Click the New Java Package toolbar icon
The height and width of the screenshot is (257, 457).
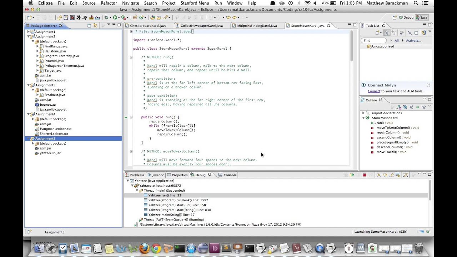pos(135,17)
